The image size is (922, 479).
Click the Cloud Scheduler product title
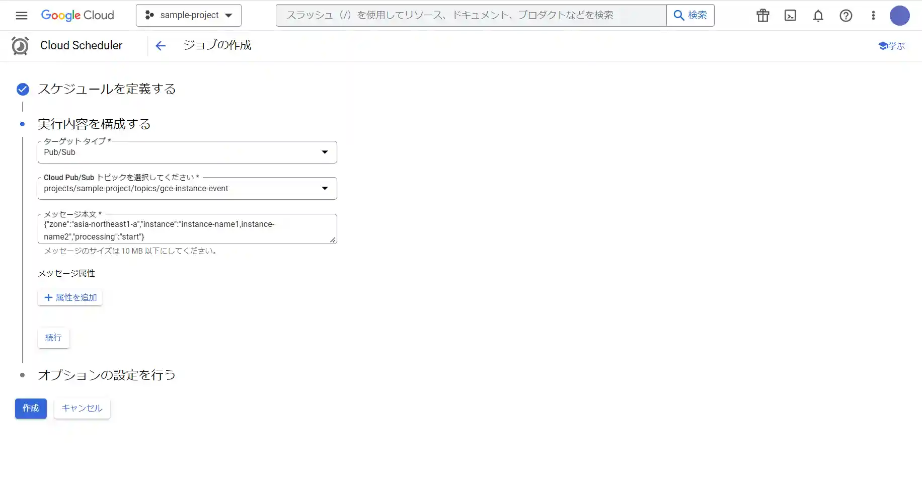coord(82,45)
